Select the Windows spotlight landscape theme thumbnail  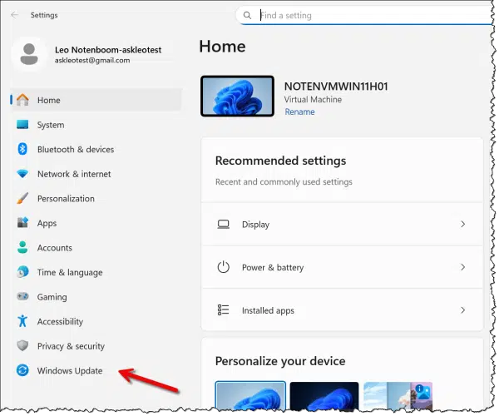398,396
